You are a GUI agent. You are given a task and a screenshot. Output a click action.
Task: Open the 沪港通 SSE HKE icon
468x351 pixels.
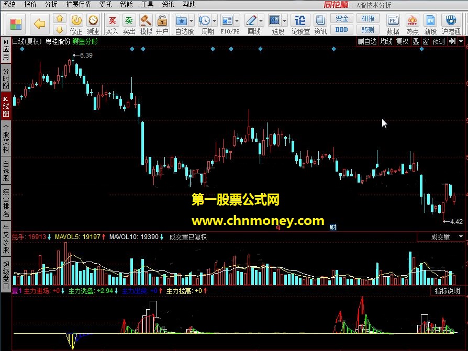point(451,25)
